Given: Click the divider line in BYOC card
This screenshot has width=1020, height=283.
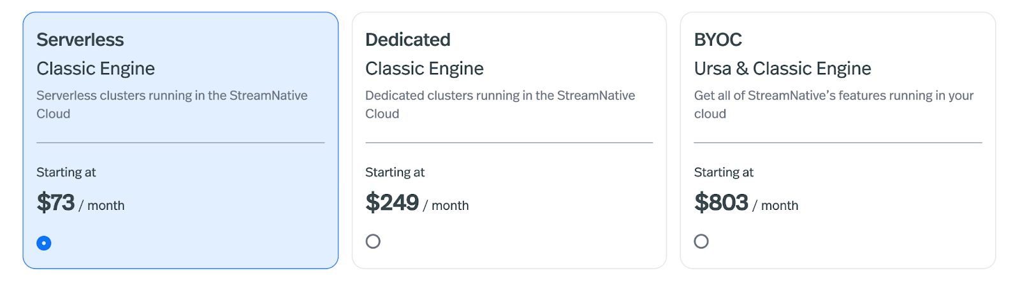Looking at the screenshot, I should click(838, 142).
